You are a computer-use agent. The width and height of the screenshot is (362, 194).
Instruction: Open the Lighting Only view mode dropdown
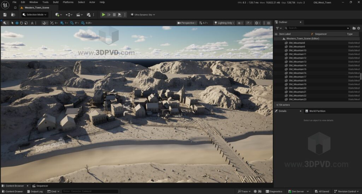[x=224, y=23]
